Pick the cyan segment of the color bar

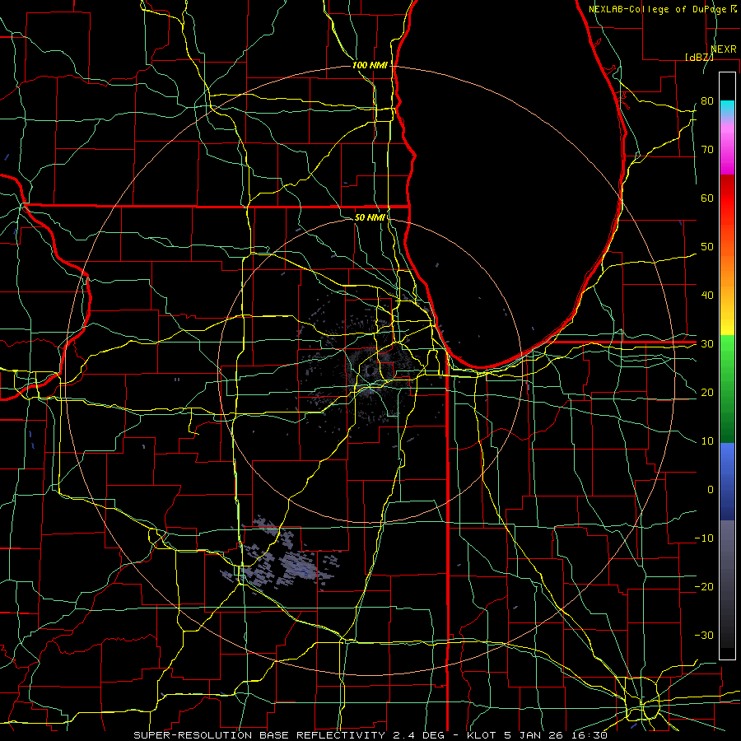727,108
